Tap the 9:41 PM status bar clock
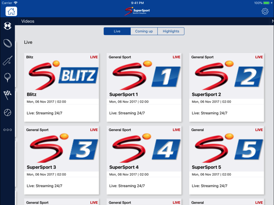The width and height of the screenshot is (274, 205). click(137, 3)
